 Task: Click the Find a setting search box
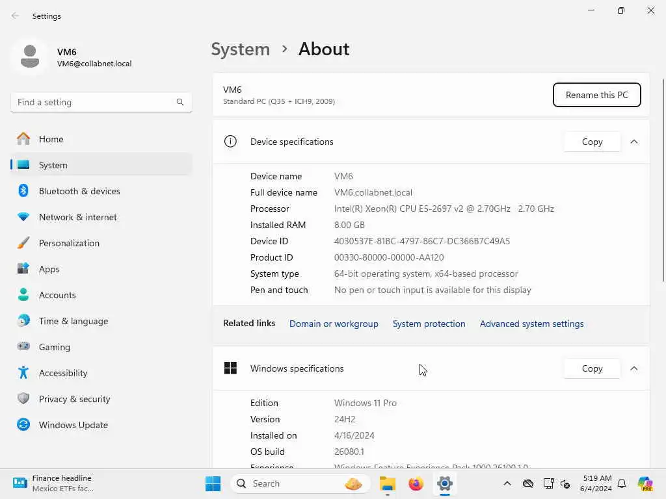coord(101,102)
